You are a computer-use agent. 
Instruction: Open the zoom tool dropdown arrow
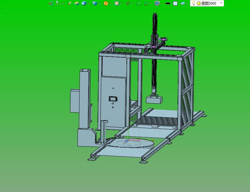pos(121,4)
